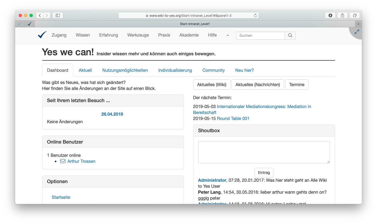Click the Safari share icon
This screenshot has width=377, height=224.
342,15
